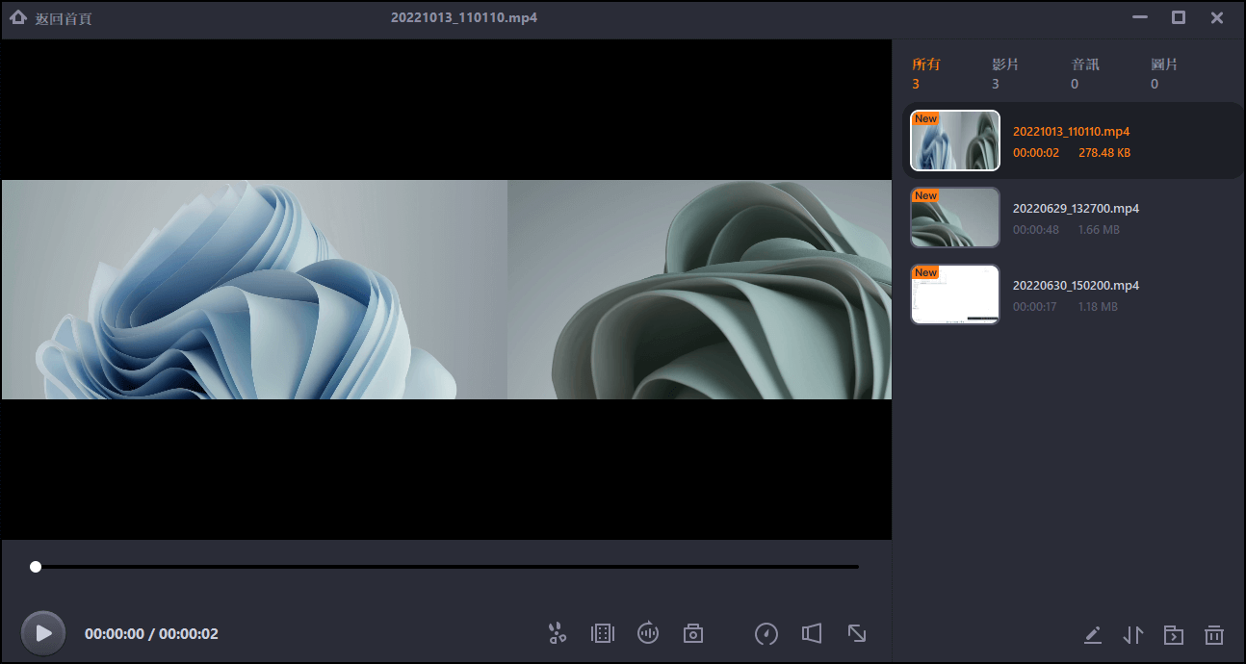The width and height of the screenshot is (1246, 664).
Task: Delete selected file with the trash icon
Action: click(1214, 635)
